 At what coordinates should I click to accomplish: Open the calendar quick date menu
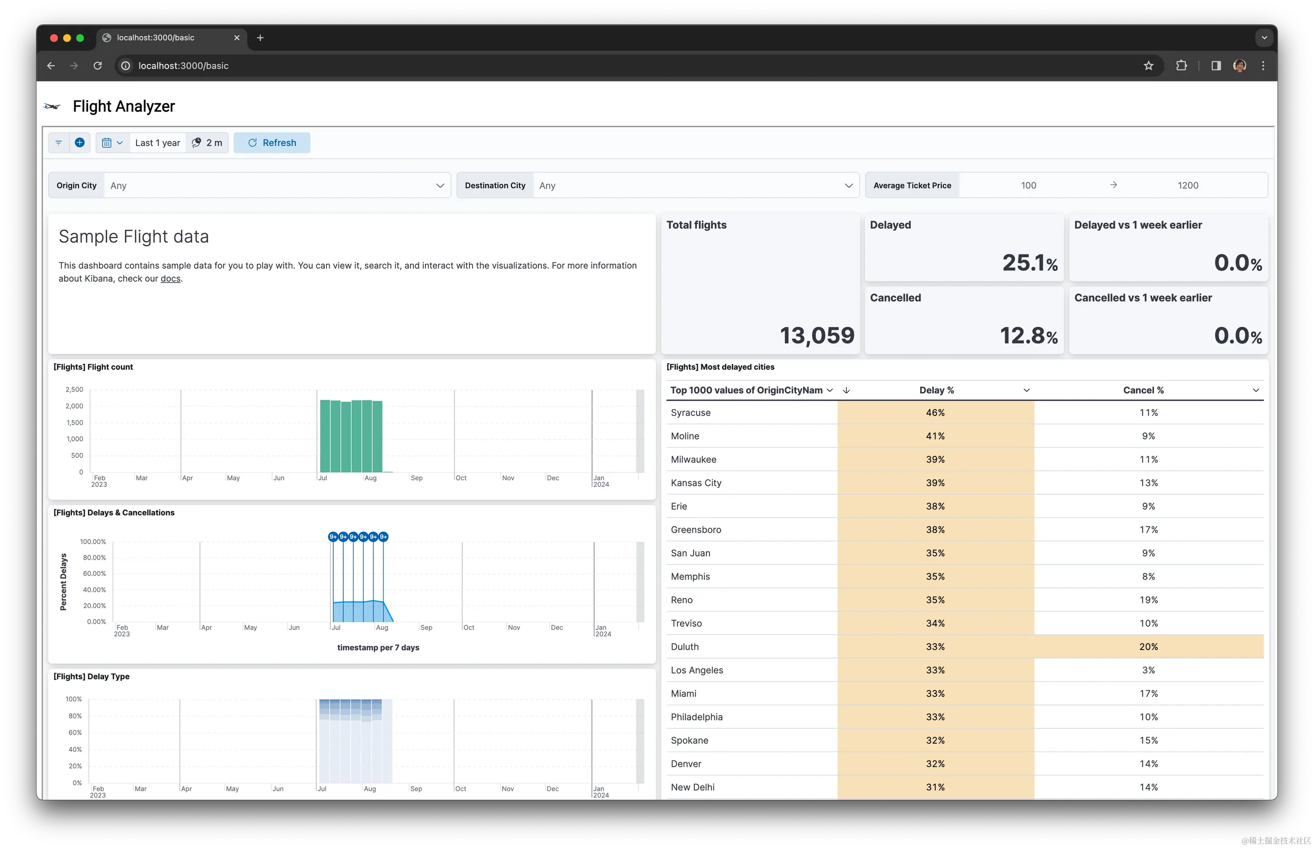(113, 142)
